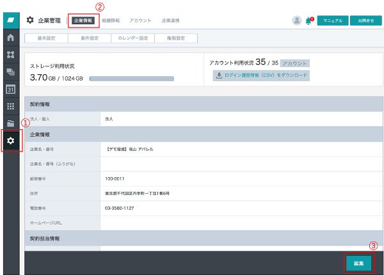The width and height of the screenshot is (384, 275).
Task: Click the settings gear sidebar icon
Action: pyautogui.click(x=11, y=140)
